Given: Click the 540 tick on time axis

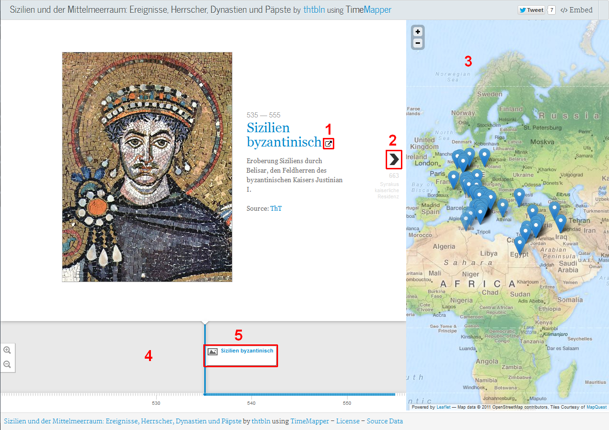Looking at the screenshot, I should point(251,403).
